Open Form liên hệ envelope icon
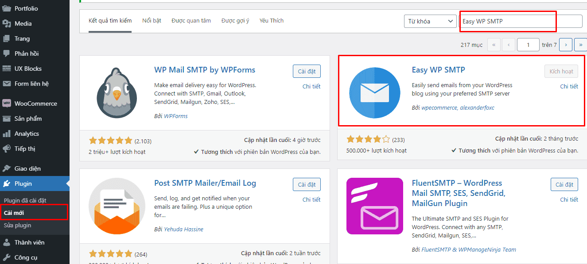 [x=7, y=84]
